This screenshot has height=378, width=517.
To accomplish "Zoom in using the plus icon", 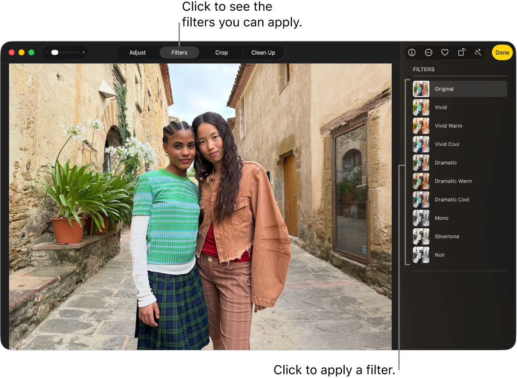I will click(x=84, y=52).
